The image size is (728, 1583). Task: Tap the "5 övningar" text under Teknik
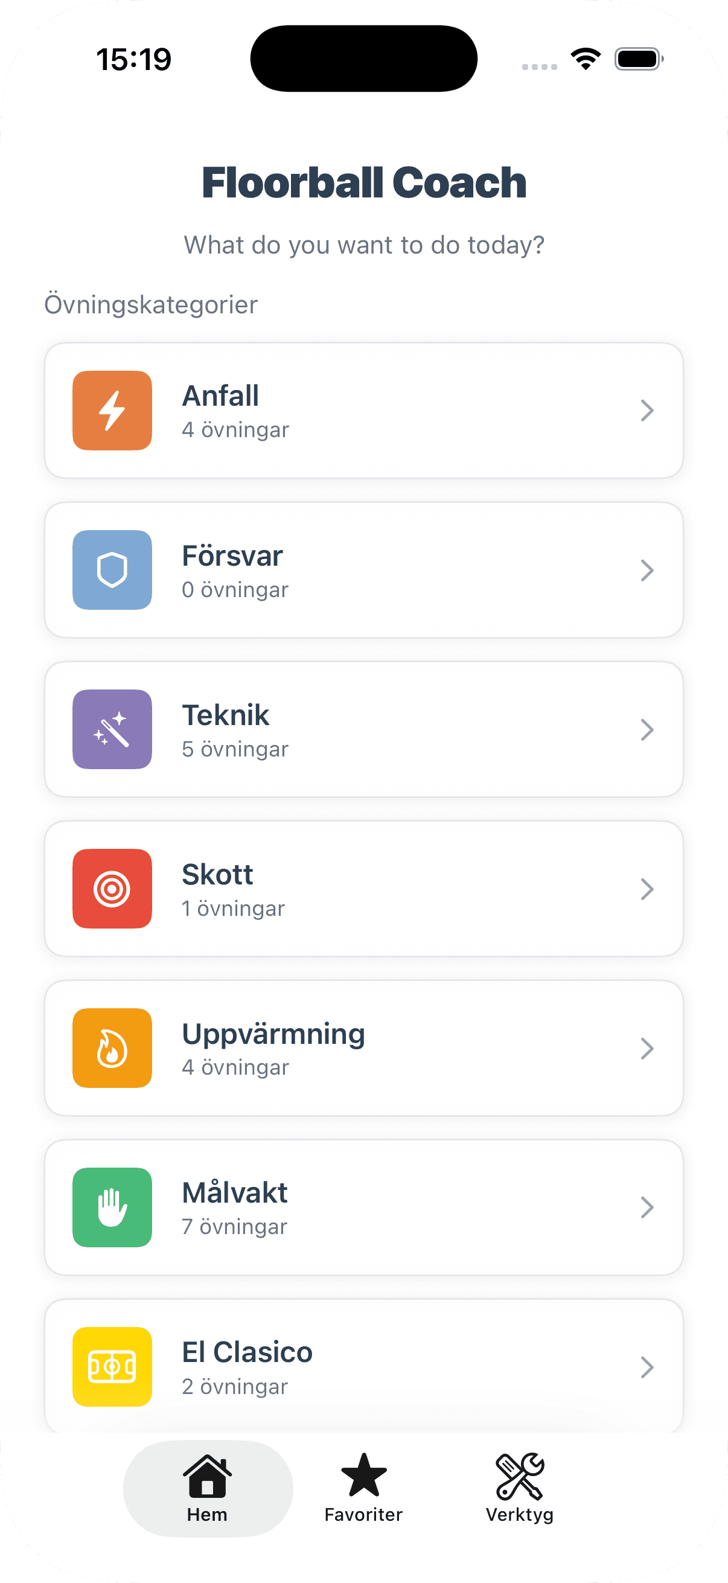235,749
